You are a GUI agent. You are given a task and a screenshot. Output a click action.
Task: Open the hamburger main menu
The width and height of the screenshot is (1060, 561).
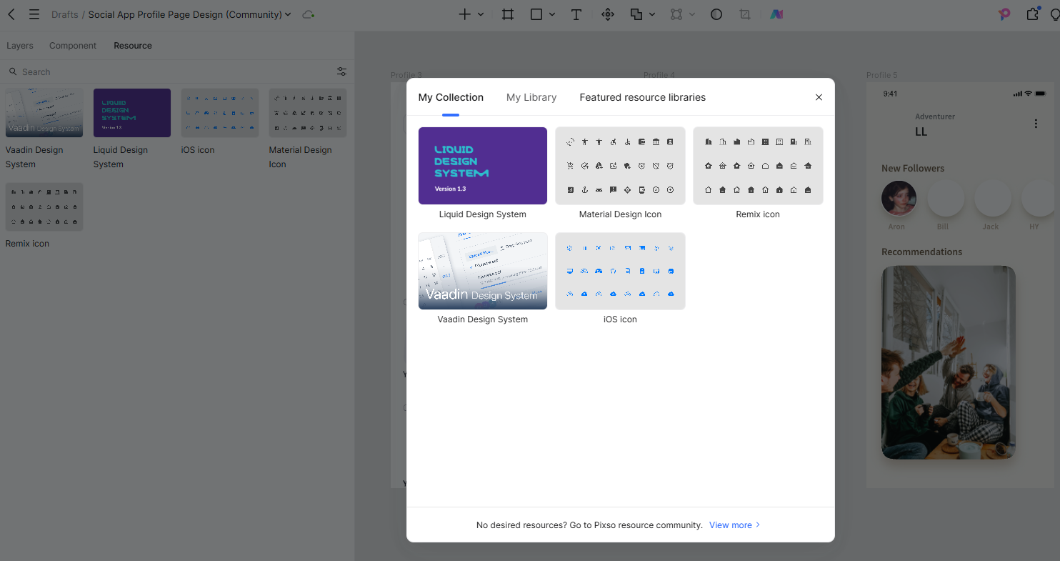[x=34, y=14]
